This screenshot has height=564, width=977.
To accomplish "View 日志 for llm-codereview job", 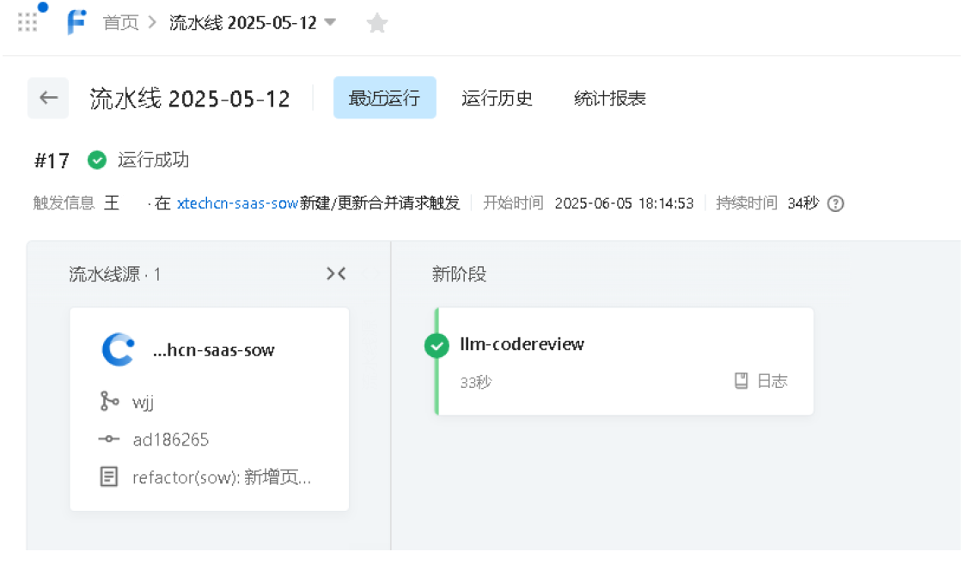I will (x=761, y=381).
